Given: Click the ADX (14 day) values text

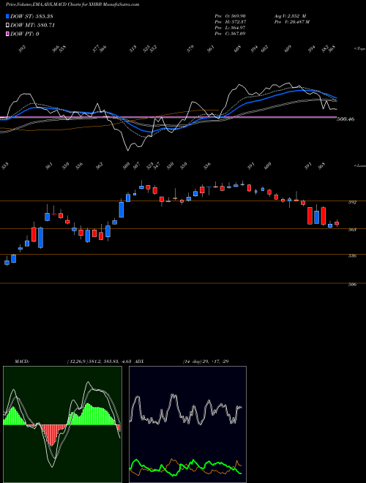Looking at the screenshot, I should 206,362.
